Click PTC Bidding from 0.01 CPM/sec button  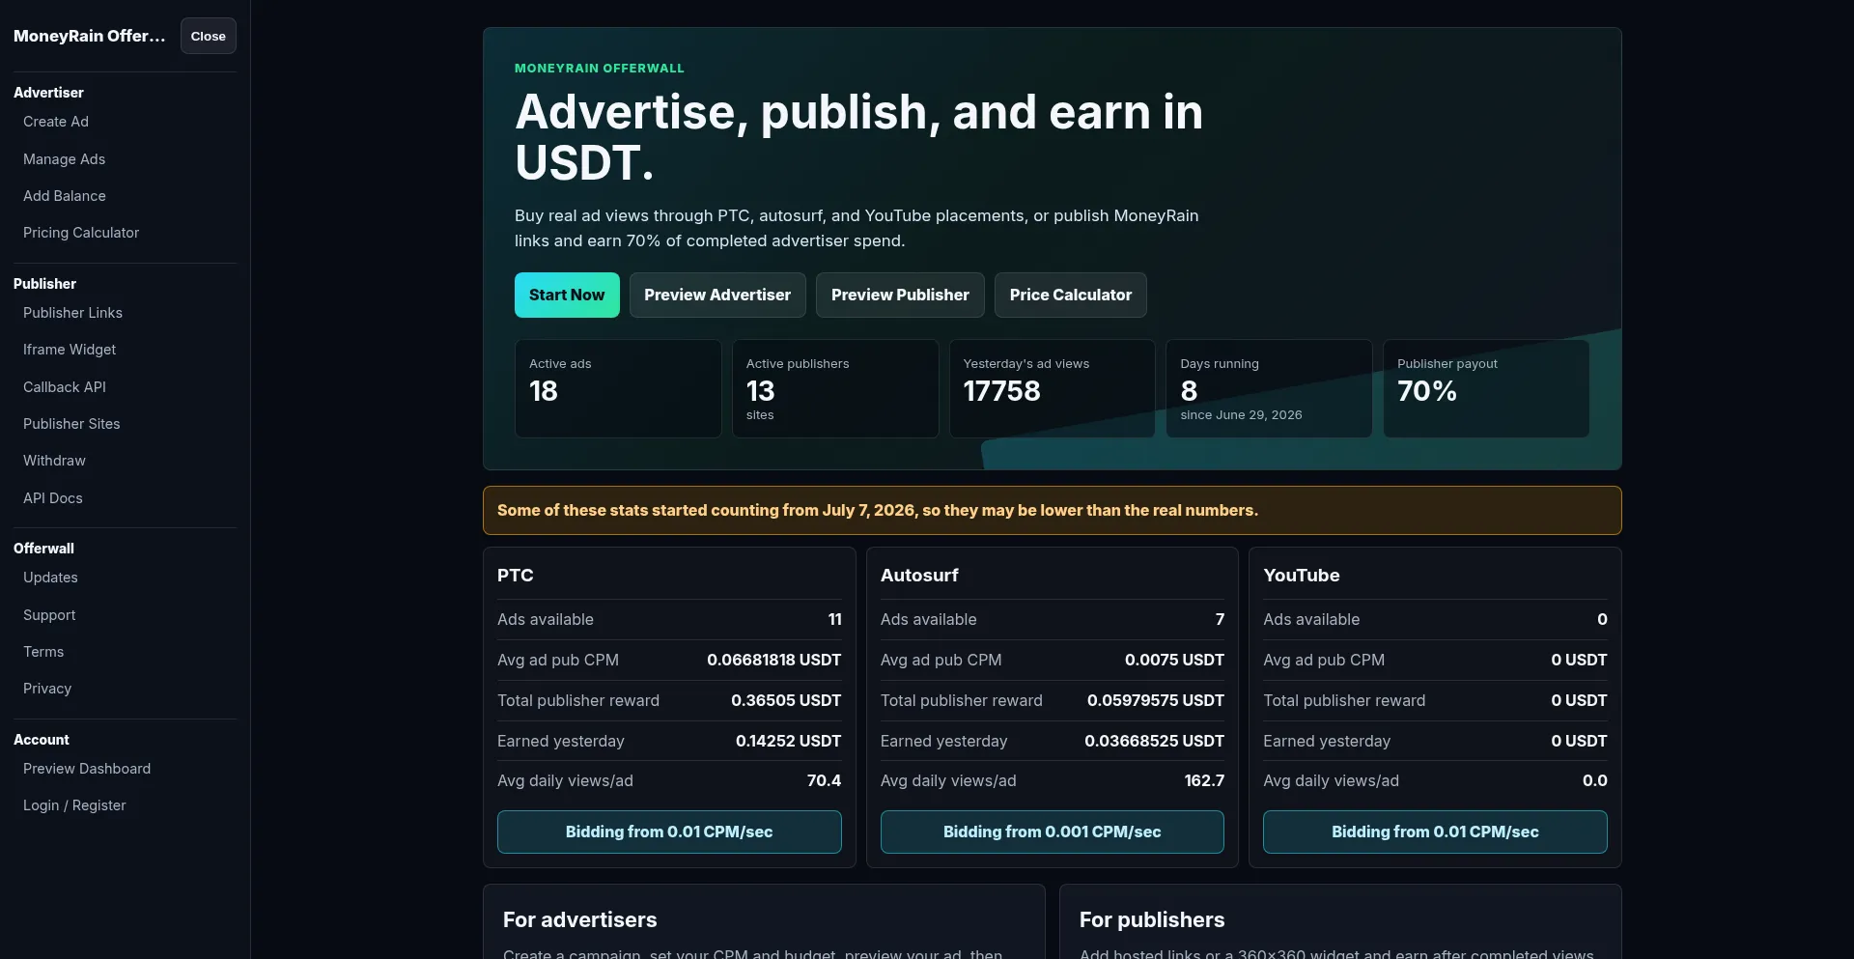tap(669, 832)
